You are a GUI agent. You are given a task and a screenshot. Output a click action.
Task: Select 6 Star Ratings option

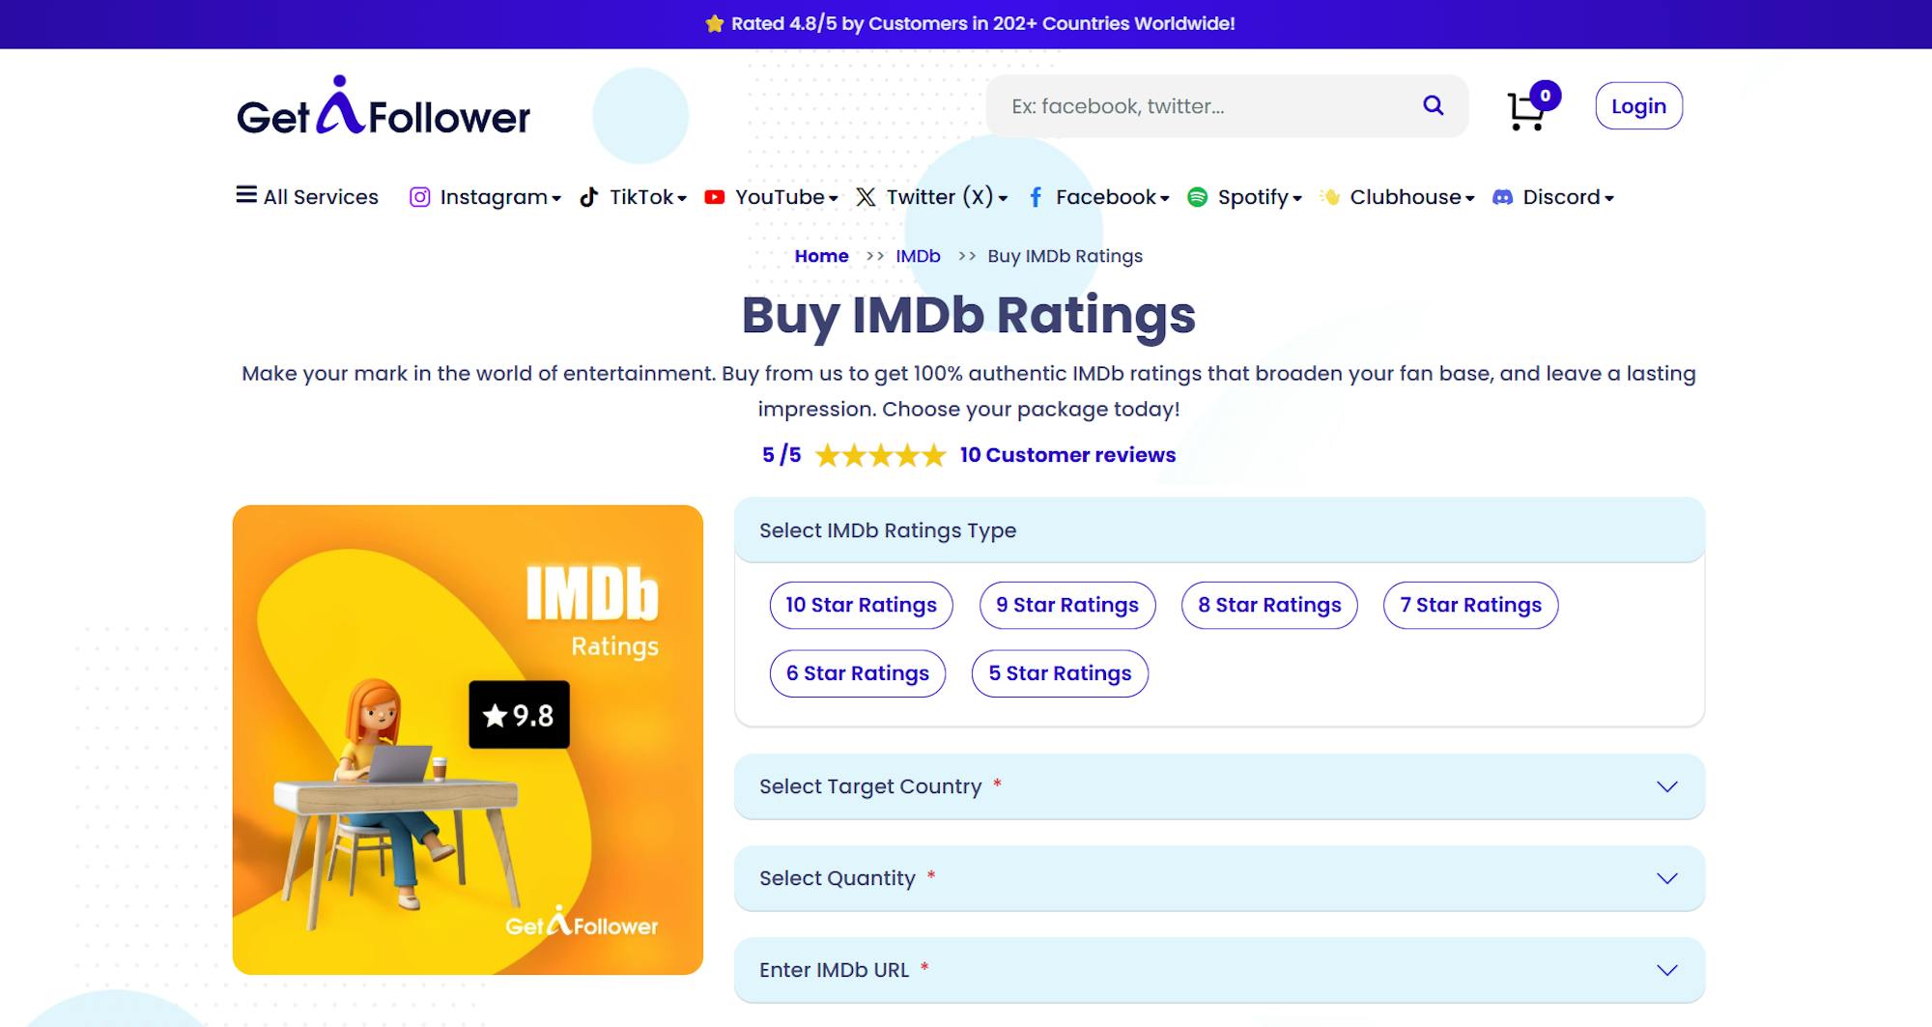click(858, 673)
